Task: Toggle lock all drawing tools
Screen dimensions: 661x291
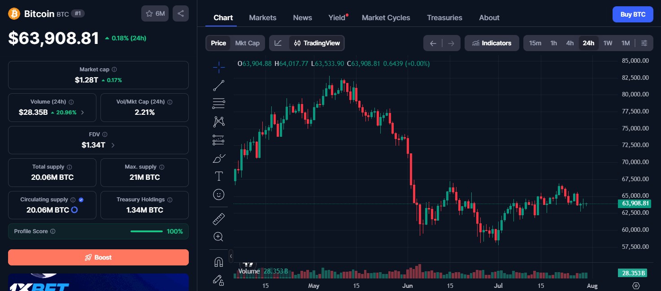Action: (219, 280)
